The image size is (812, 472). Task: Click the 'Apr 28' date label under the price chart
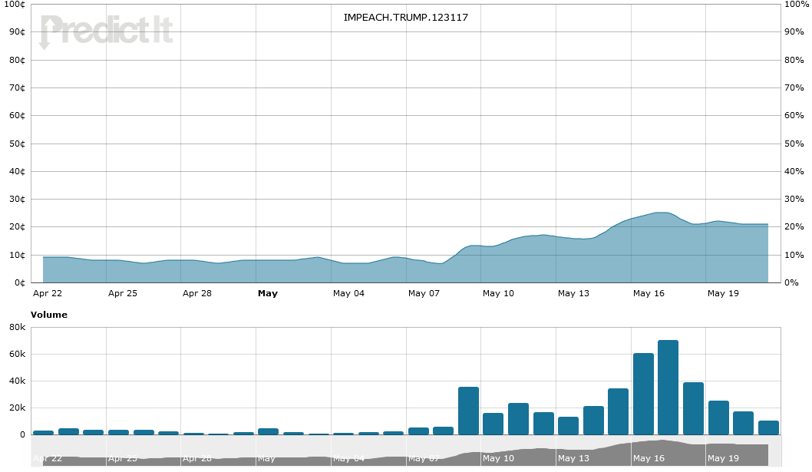pyautogui.click(x=197, y=293)
